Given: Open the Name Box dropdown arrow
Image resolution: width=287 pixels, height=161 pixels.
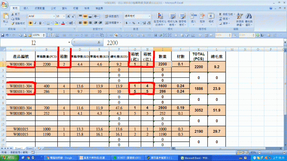Looking at the screenshot, I should [69, 43].
